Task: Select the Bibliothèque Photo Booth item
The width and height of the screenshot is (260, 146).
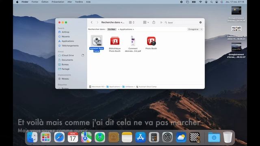Action: 115,41
